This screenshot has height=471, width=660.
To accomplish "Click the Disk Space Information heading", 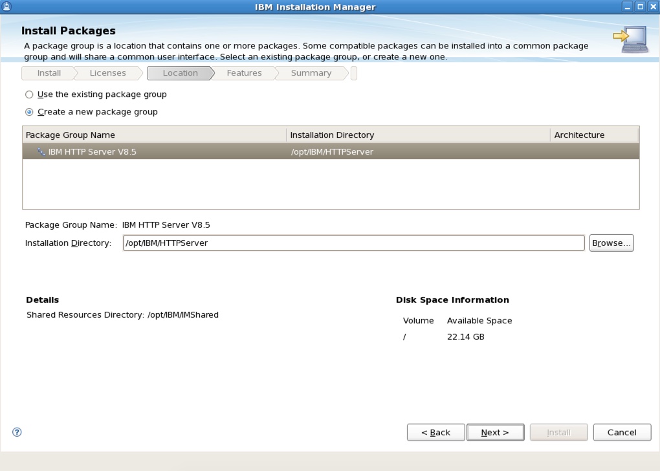I will click(452, 300).
